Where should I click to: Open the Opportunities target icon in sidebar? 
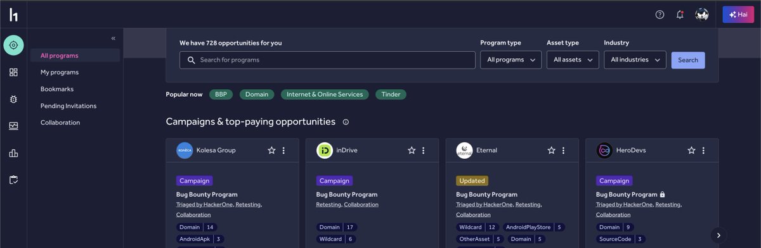coord(13,45)
